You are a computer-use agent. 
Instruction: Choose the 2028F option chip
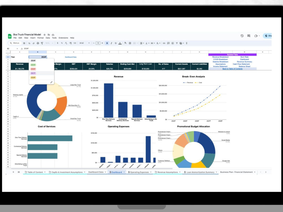pos(33,77)
